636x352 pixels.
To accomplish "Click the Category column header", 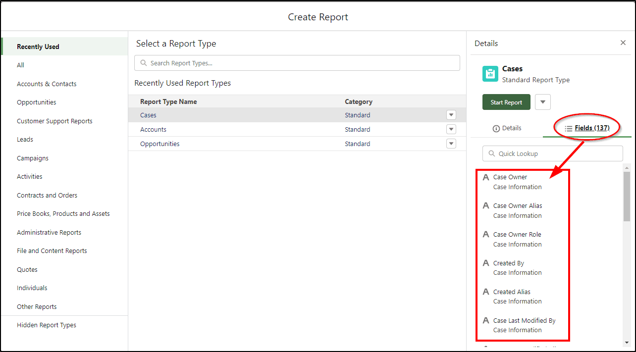I will click(359, 101).
